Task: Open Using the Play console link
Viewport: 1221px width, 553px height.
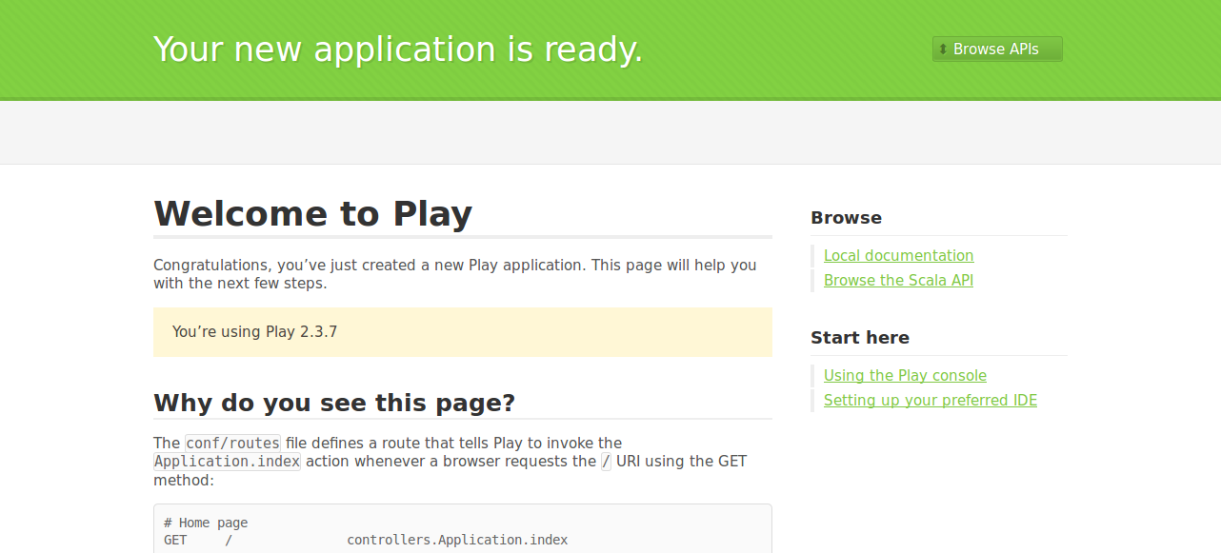Action: pyautogui.click(x=905, y=375)
